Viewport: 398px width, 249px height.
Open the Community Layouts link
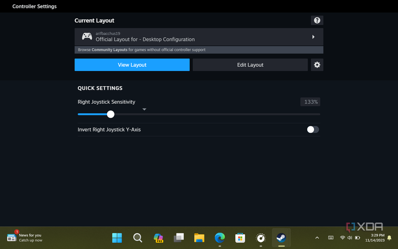(110, 50)
